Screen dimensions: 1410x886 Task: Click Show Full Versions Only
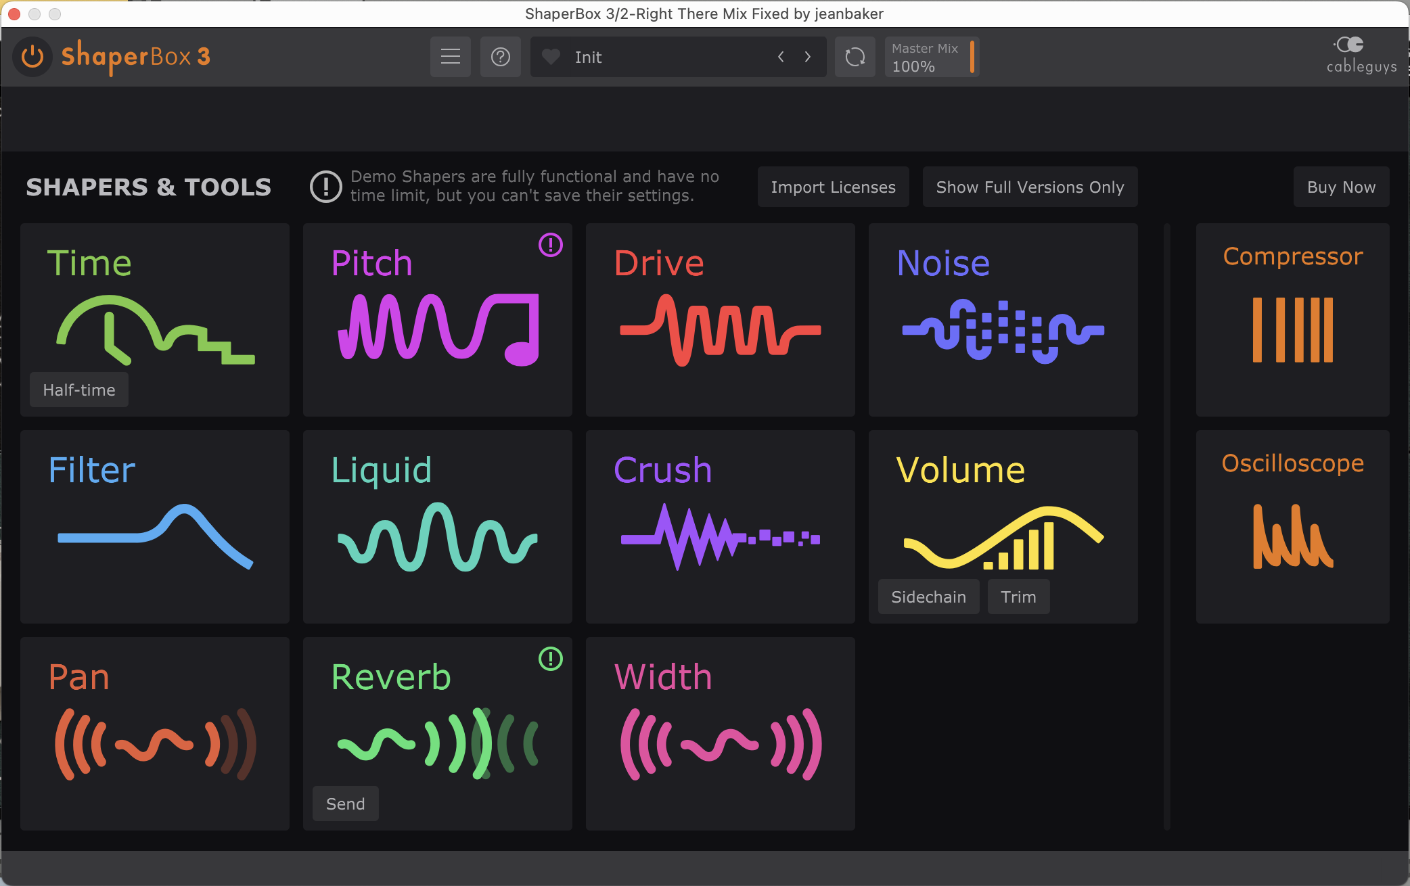1029,187
